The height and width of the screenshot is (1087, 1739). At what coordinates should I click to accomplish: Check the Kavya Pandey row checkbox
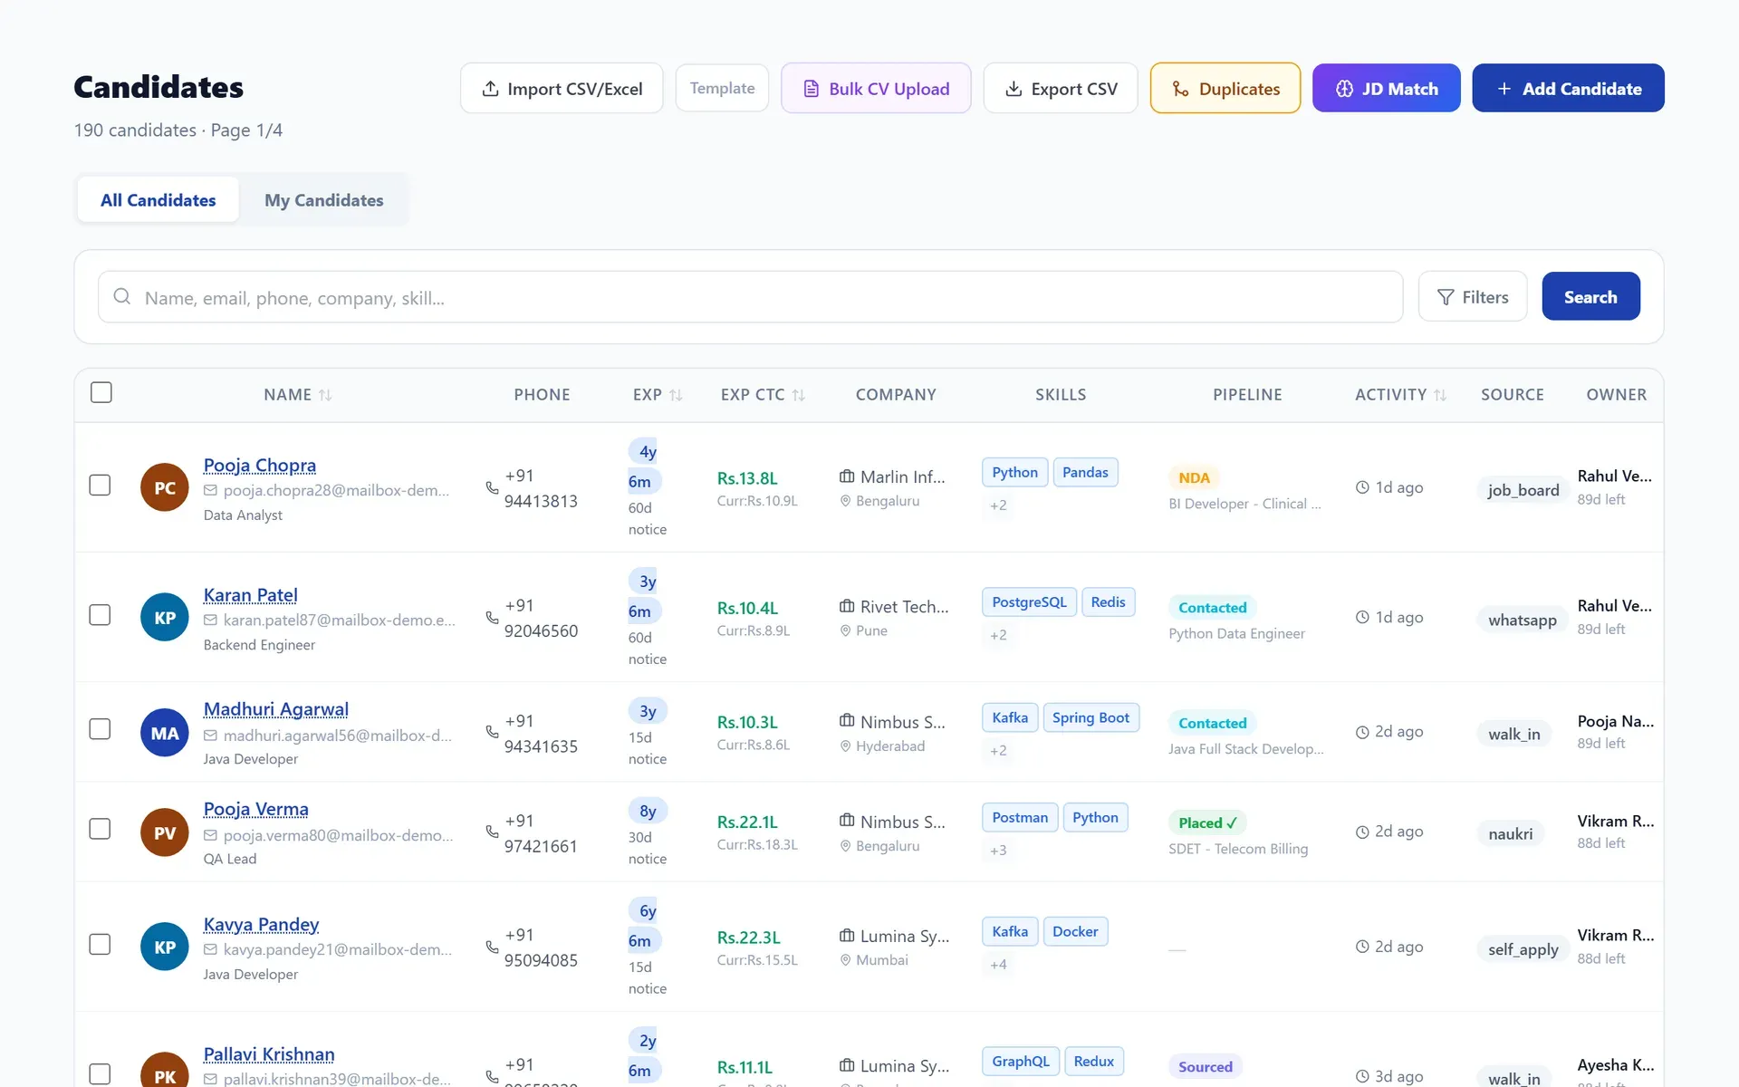[100, 944]
